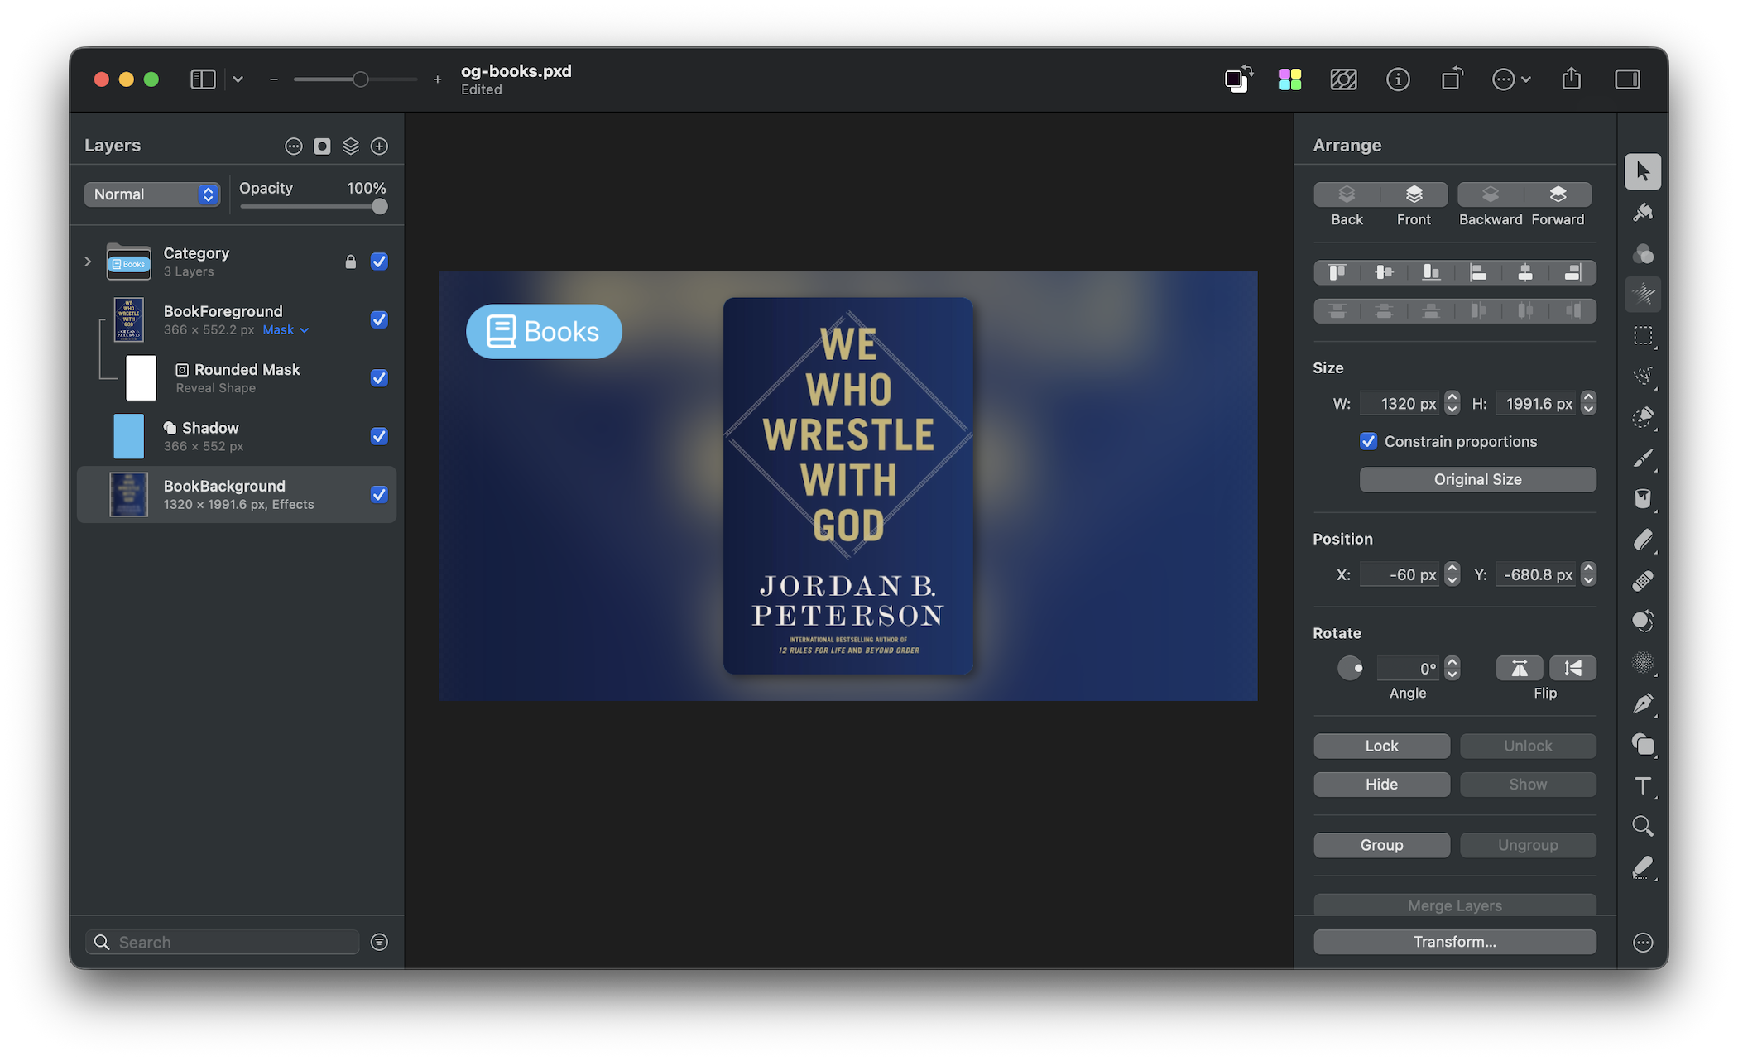This screenshot has height=1061, width=1738.
Task: Select the Paint brush tool
Action: 1643,458
